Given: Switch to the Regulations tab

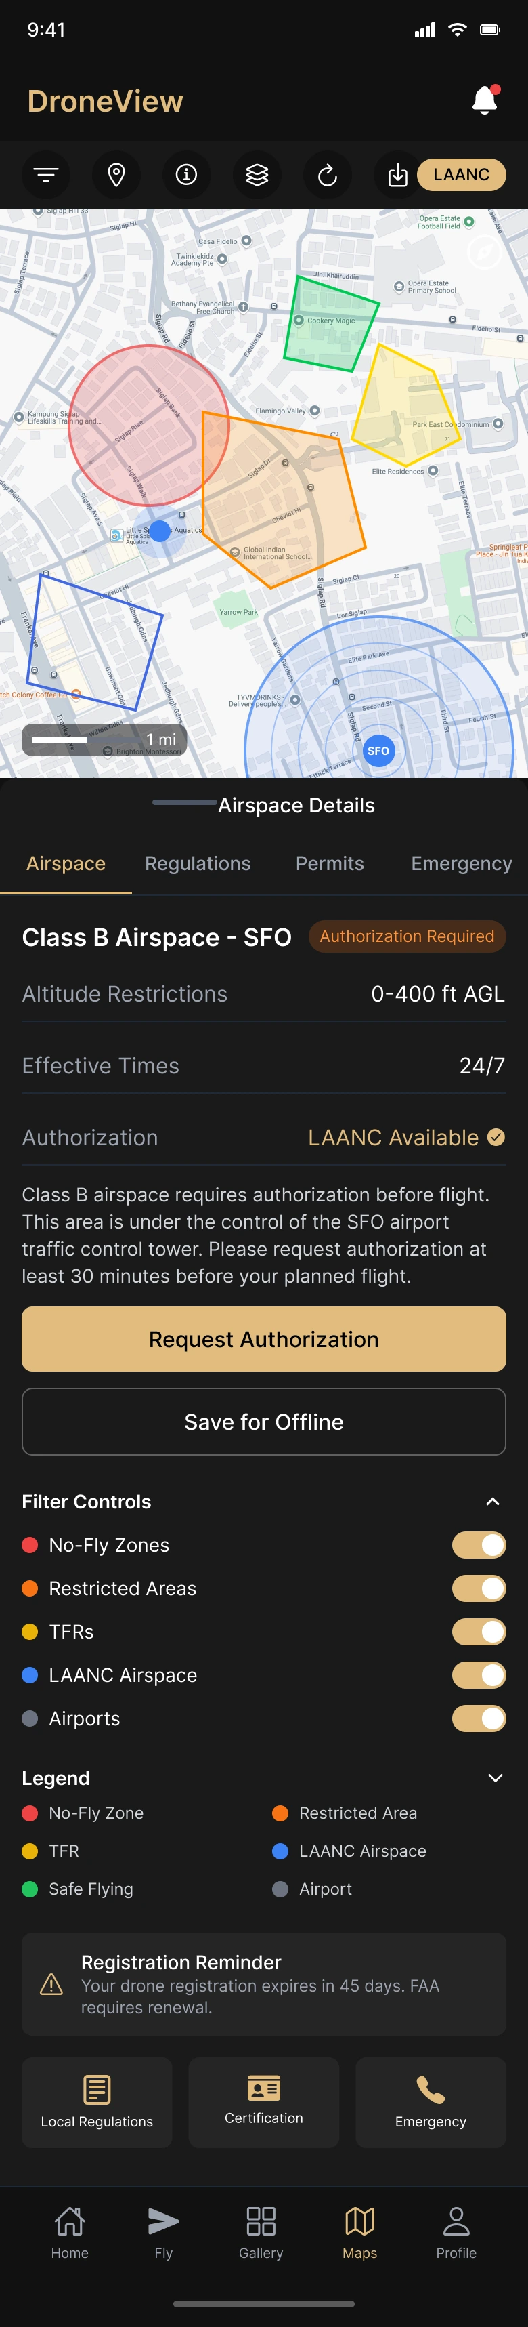Looking at the screenshot, I should [x=198, y=863].
